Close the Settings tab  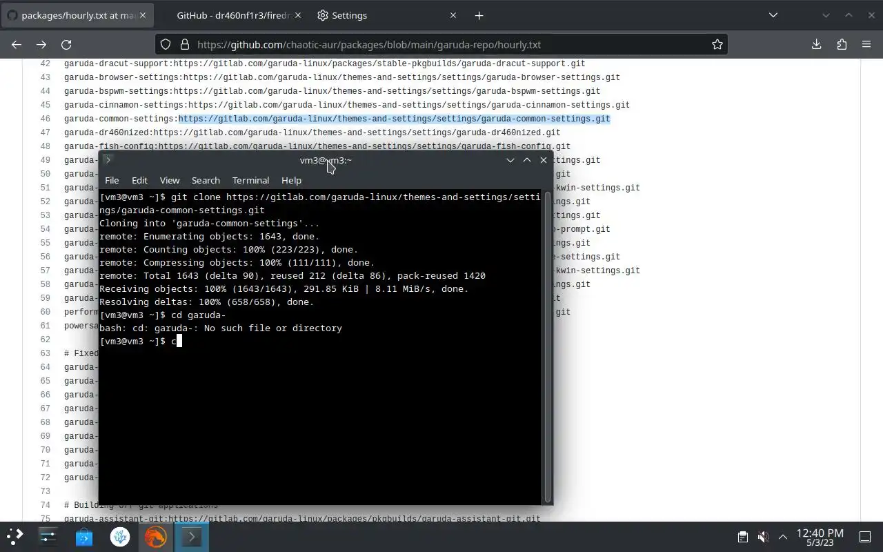point(453,15)
